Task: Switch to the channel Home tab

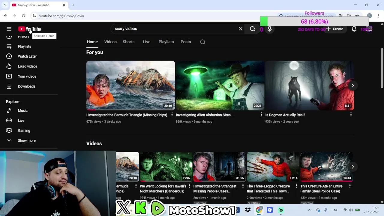Action: [92, 42]
